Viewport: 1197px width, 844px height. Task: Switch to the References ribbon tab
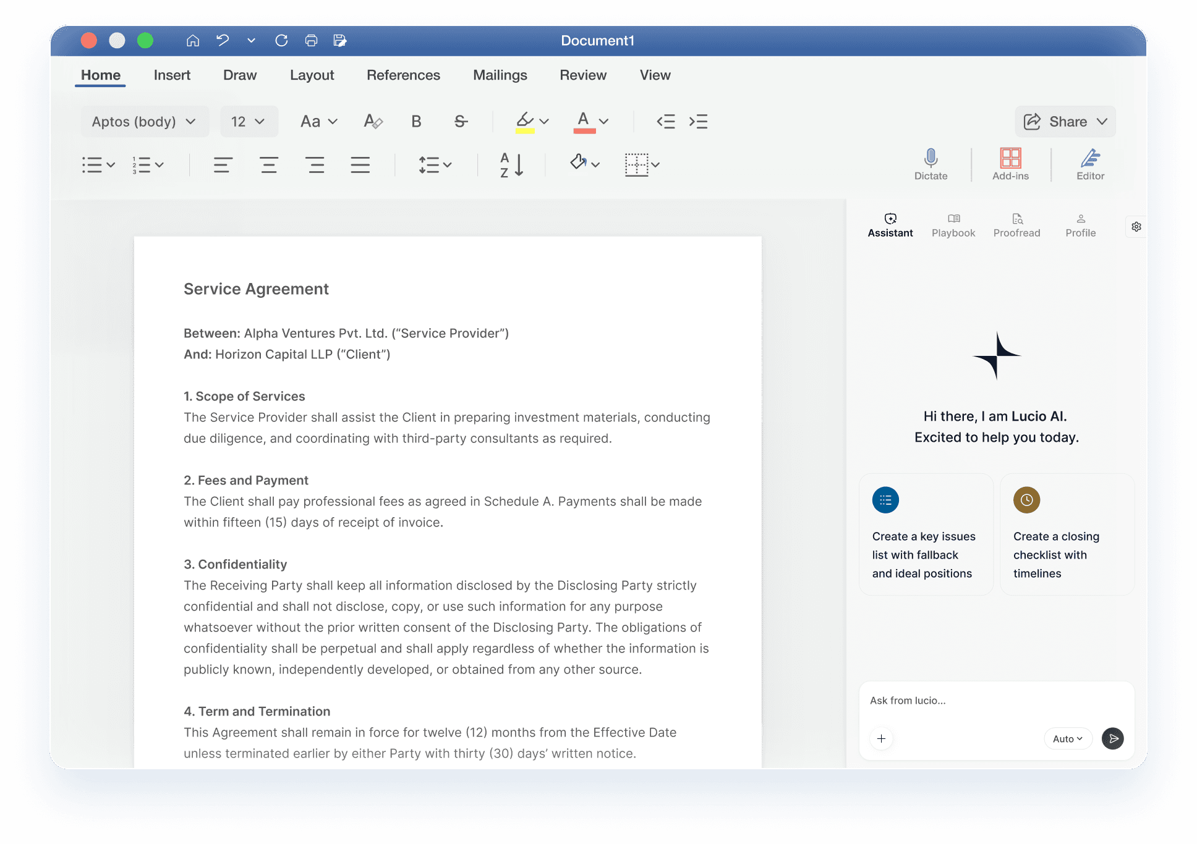403,75
